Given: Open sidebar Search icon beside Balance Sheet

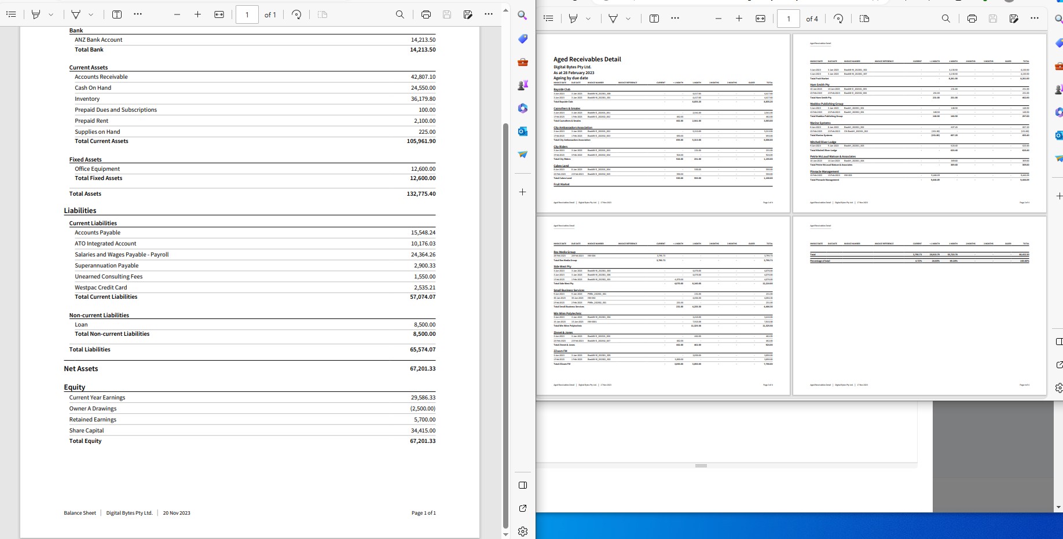Looking at the screenshot, I should pyautogui.click(x=522, y=16).
